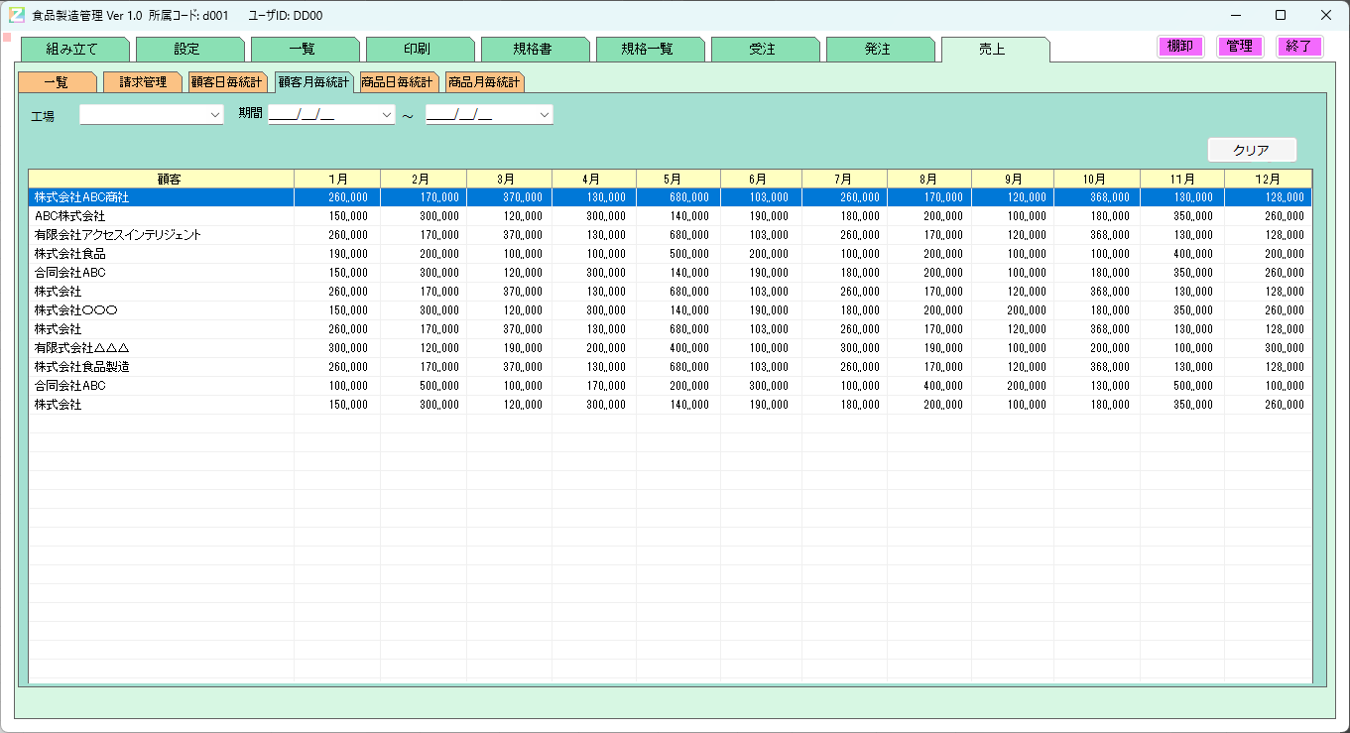Switch to the 請求管理 sub-tab
1350x733 pixels.
pos(143,82)
